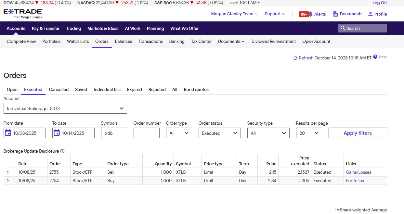Open the Gains/Losses link

point(358,172)
